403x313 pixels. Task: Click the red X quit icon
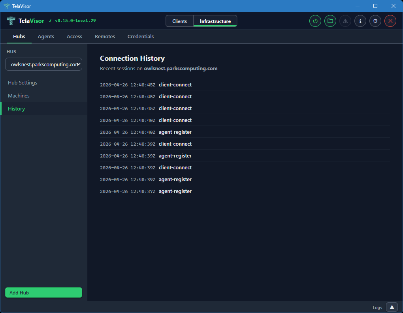tap(390, 21)
